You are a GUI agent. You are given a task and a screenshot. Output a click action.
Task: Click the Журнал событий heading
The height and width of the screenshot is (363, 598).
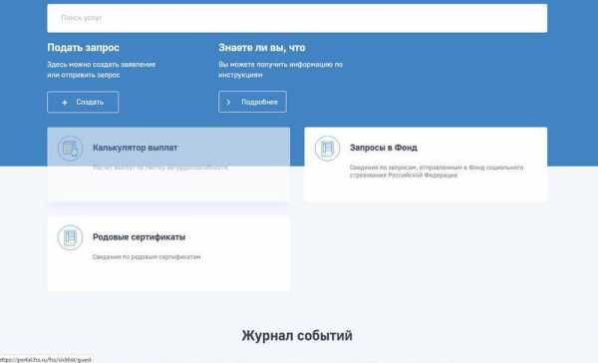297,335
